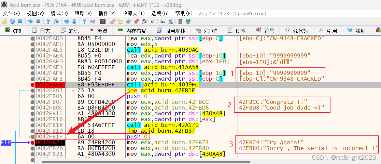This screenshot has width=381, height=164.
Task: Click the trace into icon
Action: coord(66,21)
